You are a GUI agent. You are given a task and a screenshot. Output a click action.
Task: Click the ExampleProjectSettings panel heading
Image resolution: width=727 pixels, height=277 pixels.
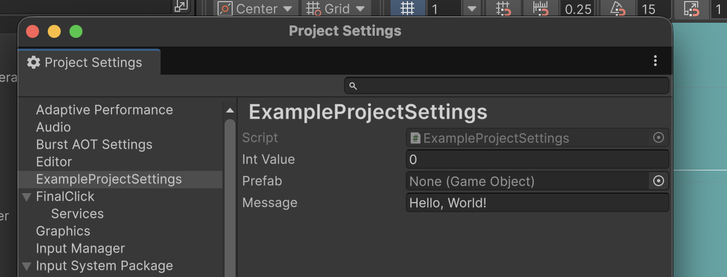pyautogui.click(x=368, y=112)
